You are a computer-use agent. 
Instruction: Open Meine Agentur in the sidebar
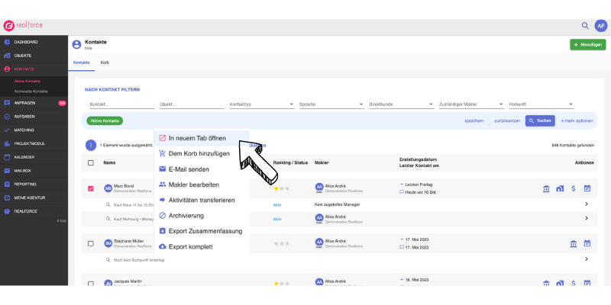click(x=34, y=197)
